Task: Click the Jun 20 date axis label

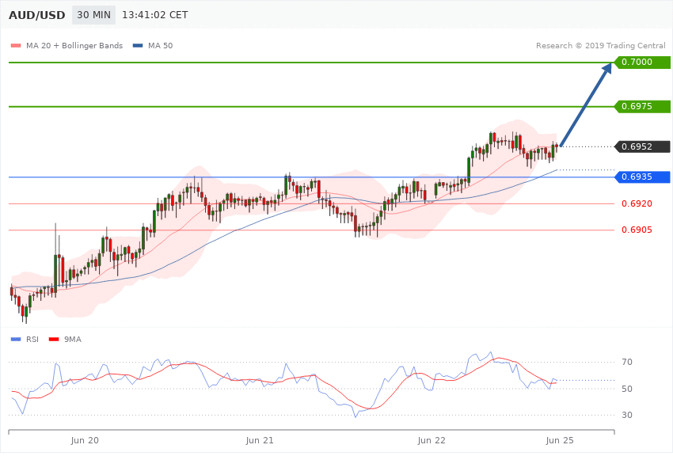Action: pyautogui.click(x=85, y=440)
